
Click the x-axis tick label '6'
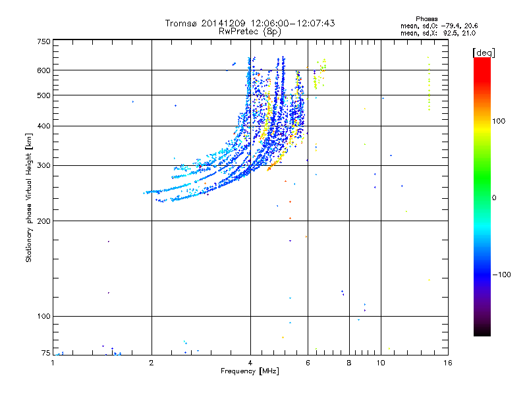(x=308, y=363)
